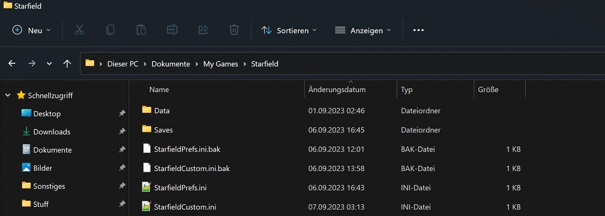Unpin Stuff via its pin icon
Image resolution: width=605 pixels, height=216 pixels.
pyautogui.click(x=122, y=204)
